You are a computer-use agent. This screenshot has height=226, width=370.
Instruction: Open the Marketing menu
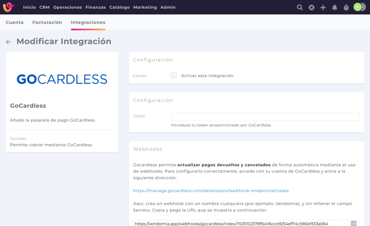145,7
